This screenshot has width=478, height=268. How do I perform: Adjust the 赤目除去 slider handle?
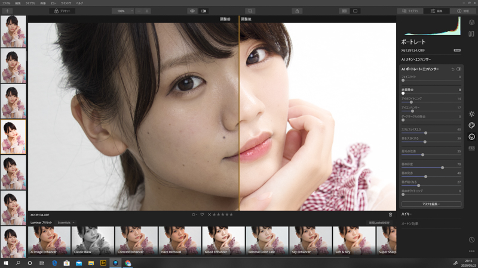tap(403, 94)
